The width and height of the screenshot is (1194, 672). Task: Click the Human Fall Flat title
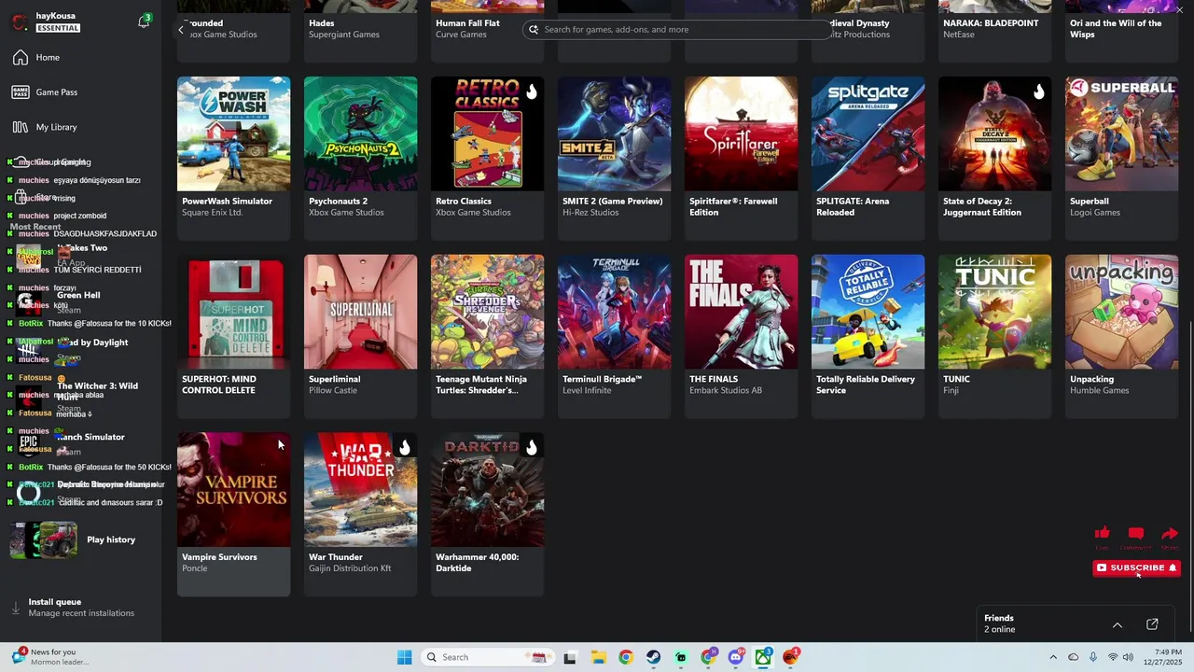pos(467,23)
